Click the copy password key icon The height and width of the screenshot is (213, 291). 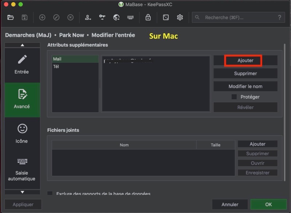[x=102, y=17]
